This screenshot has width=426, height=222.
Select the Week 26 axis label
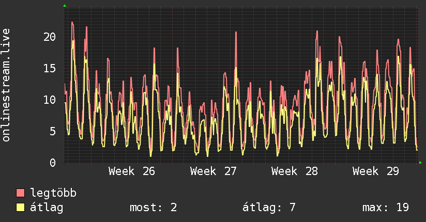point(132,171)
